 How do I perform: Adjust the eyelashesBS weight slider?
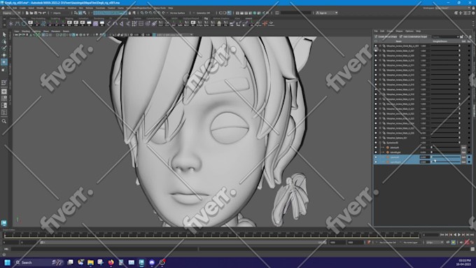[x=445, y=143]
